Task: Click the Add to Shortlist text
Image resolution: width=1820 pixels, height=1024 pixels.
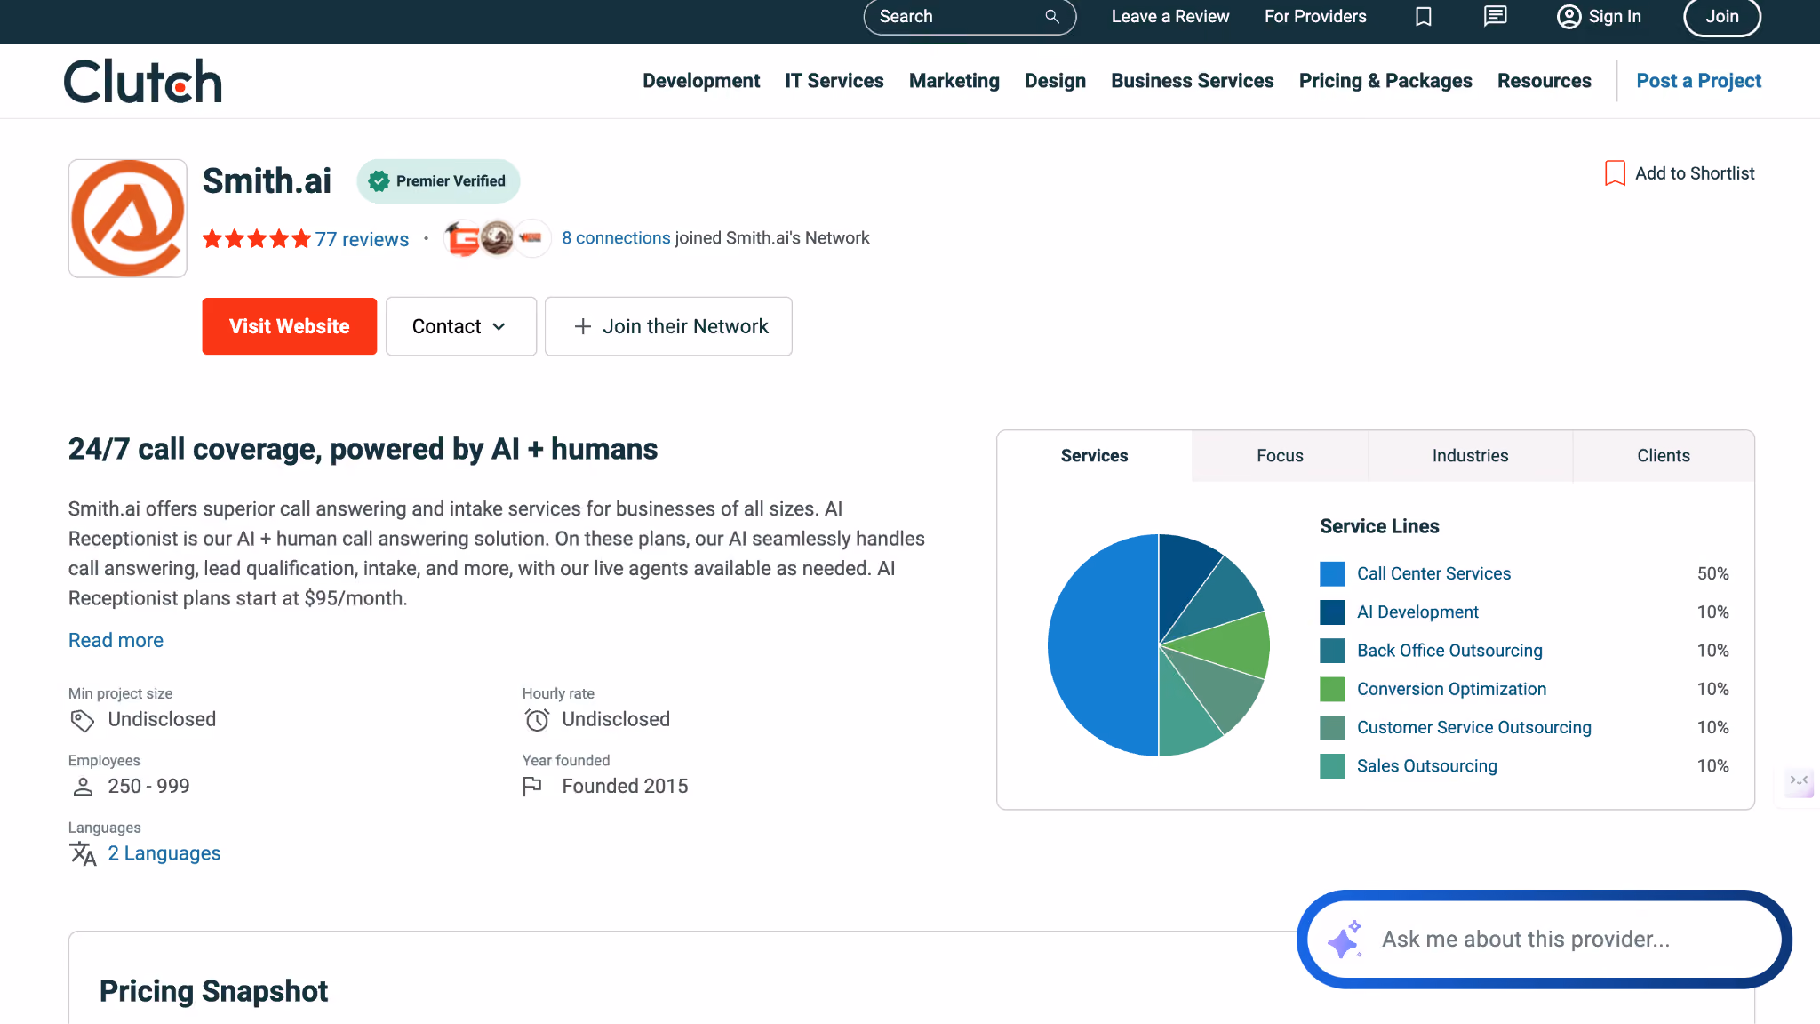Action: [x=1695, y=173]
